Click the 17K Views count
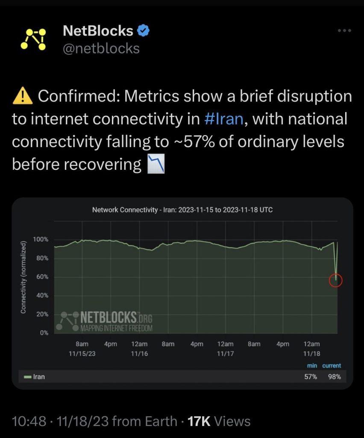This screenshot has width=364, height=438. point(219,421)
